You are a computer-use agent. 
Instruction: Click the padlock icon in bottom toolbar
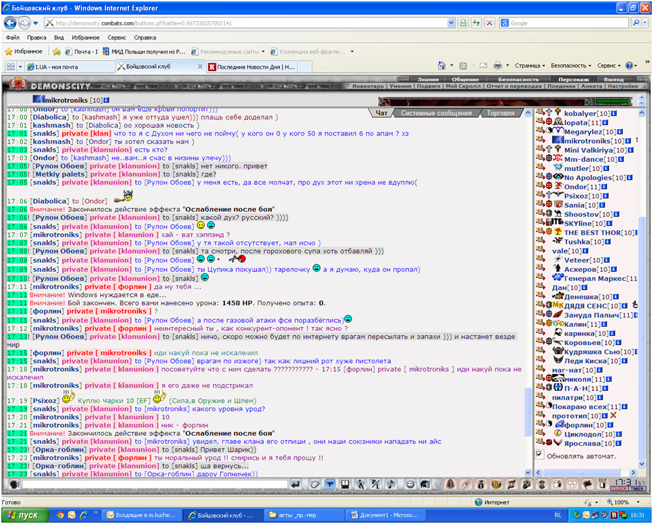(450, 484)
